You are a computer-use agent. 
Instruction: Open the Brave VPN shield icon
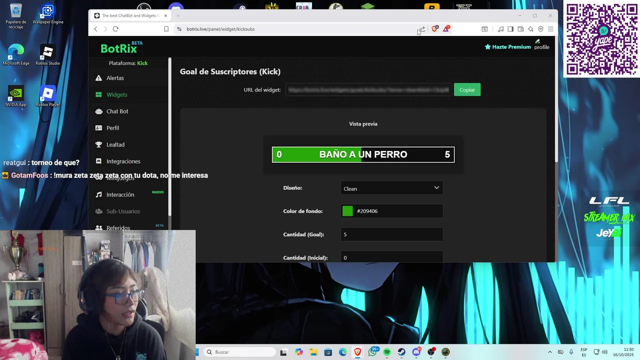[540, 29]
